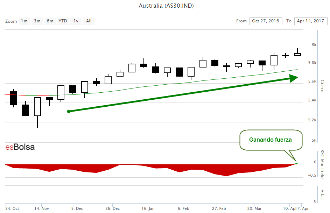Screen dimensions: 330x213
Task: Click the 5.4k price axis label
Action: coord(312,100)
